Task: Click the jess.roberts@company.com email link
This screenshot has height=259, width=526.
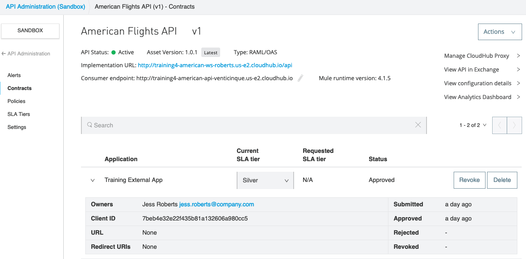Action: 217,204
